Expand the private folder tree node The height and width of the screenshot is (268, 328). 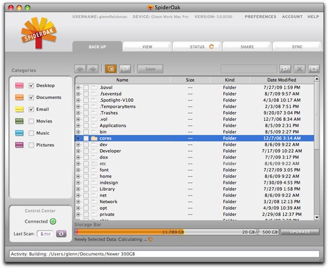click(78, 214)
